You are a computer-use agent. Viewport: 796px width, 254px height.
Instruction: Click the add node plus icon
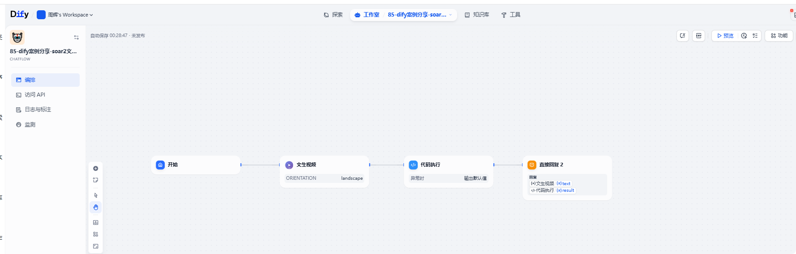coord(95,169)
